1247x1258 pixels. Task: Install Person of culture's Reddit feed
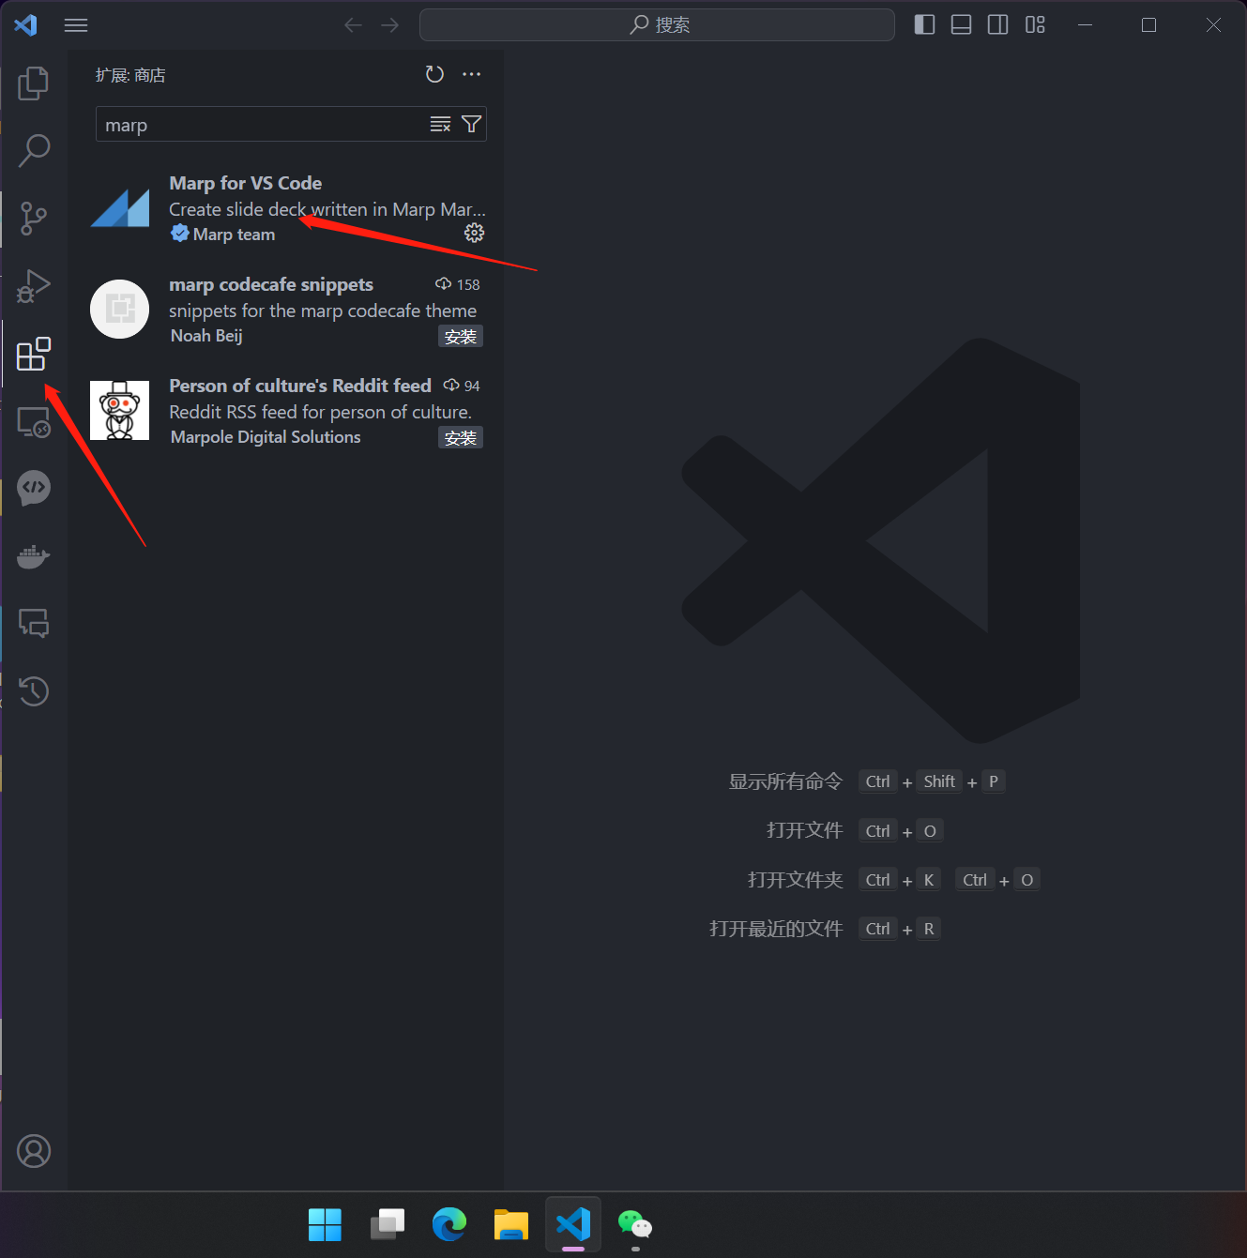461,438
